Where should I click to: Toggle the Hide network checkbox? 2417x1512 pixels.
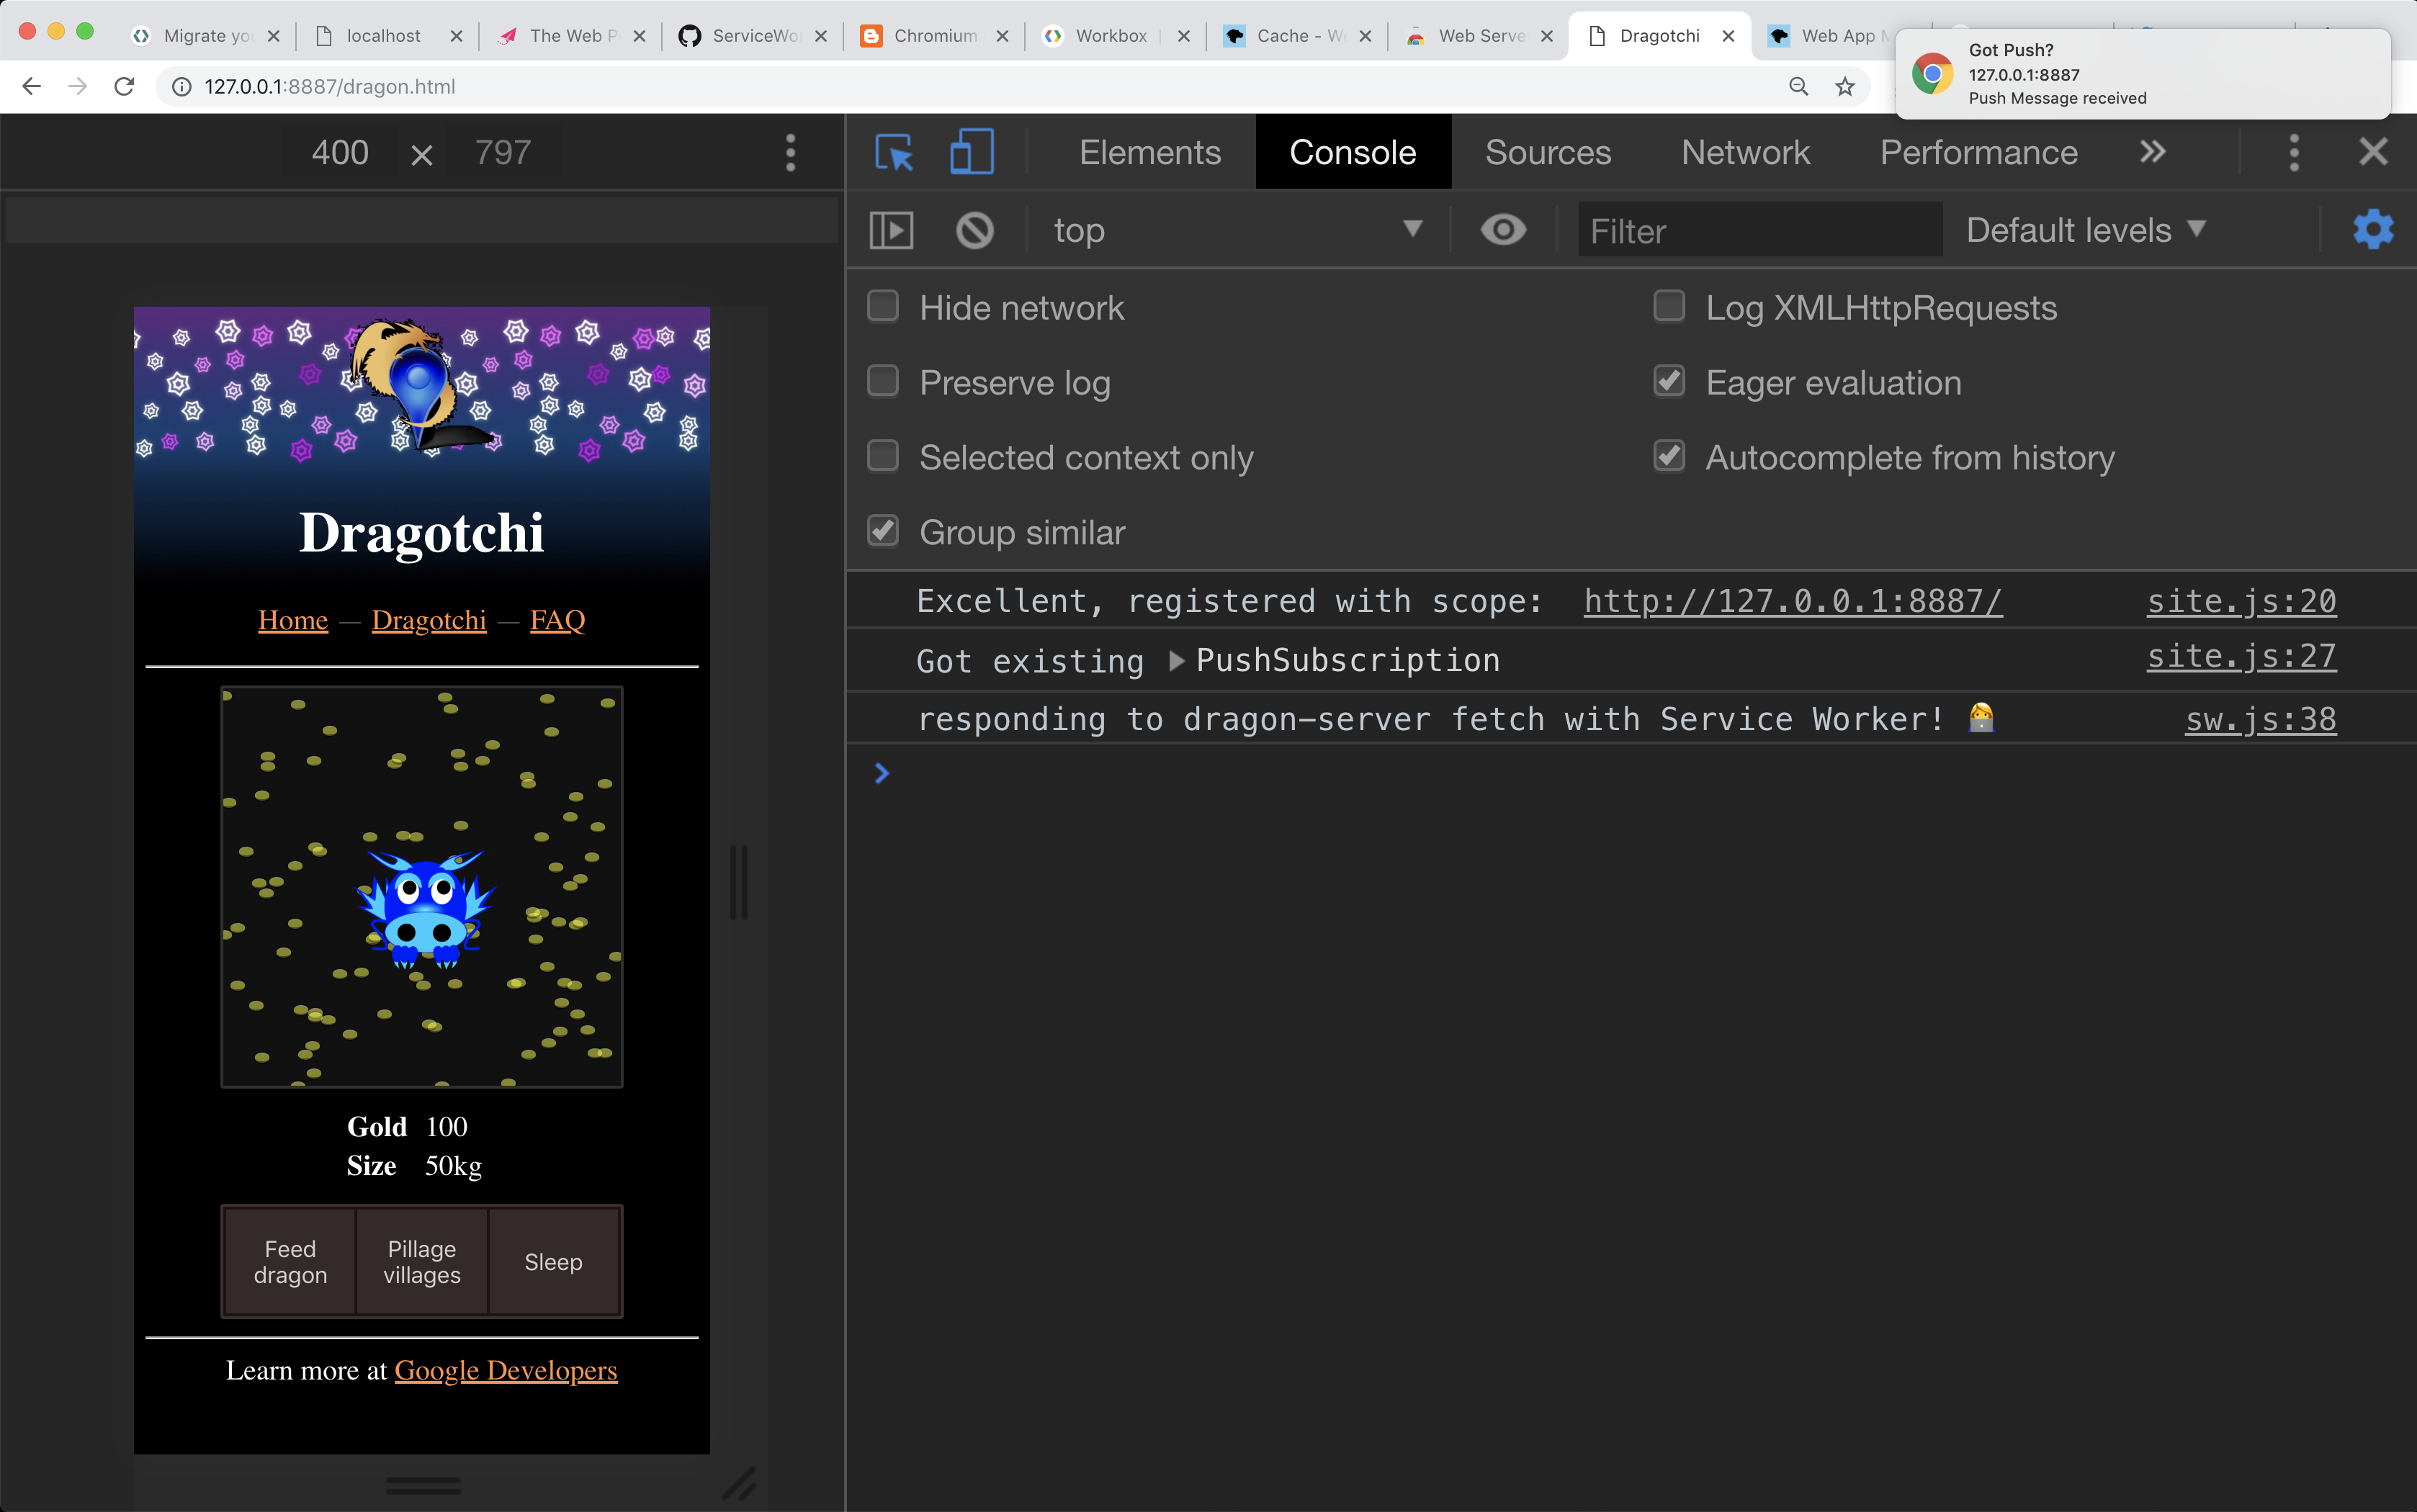click(x=885, y=307)
